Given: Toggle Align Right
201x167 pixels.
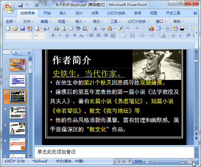Looking at the screenshot, I should pos(106,35).
